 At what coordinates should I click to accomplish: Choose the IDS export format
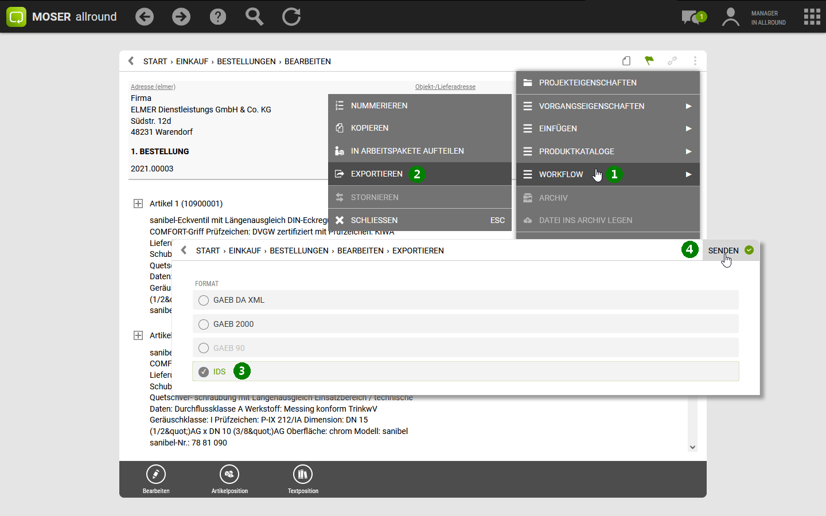pos(204,372)
